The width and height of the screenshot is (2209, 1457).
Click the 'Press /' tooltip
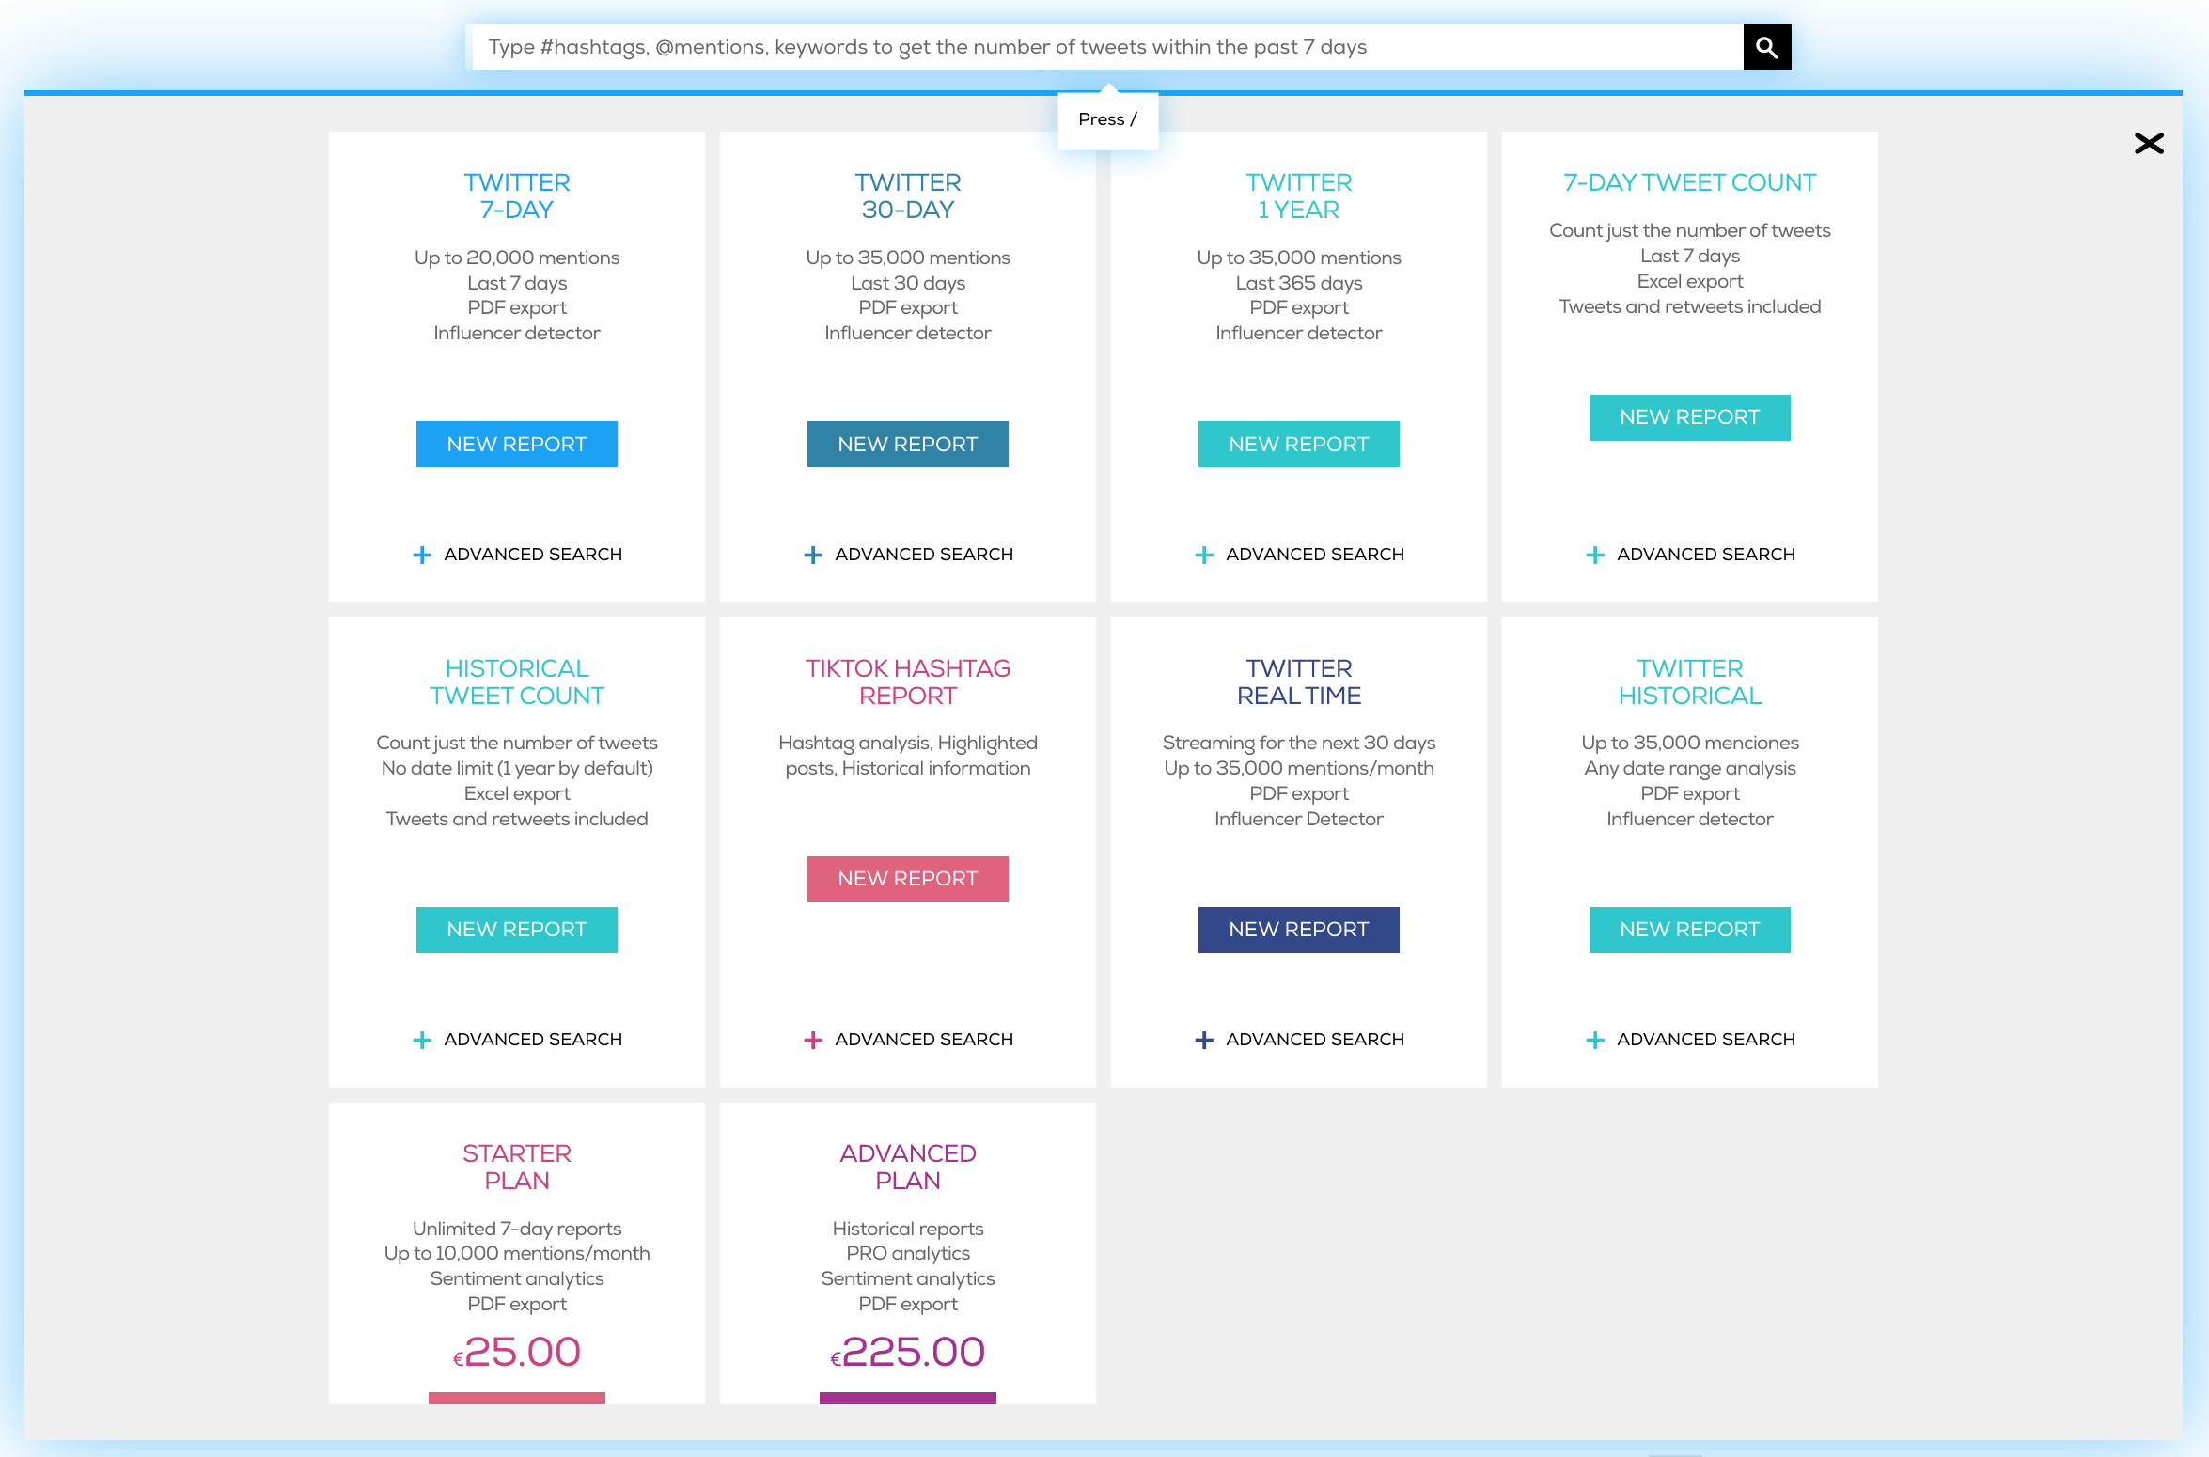[x=1108, y=119]
